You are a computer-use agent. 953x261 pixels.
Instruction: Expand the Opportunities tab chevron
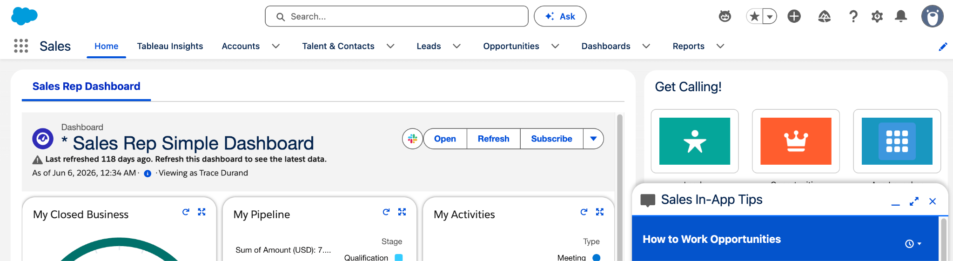(555, 46)
